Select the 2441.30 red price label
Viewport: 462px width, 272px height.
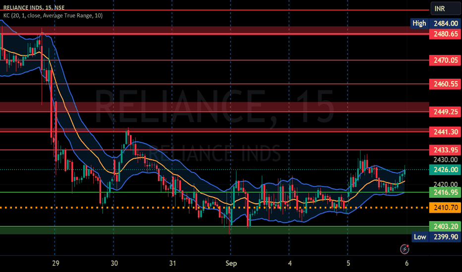pyautogui.click(x=446, y=132)
